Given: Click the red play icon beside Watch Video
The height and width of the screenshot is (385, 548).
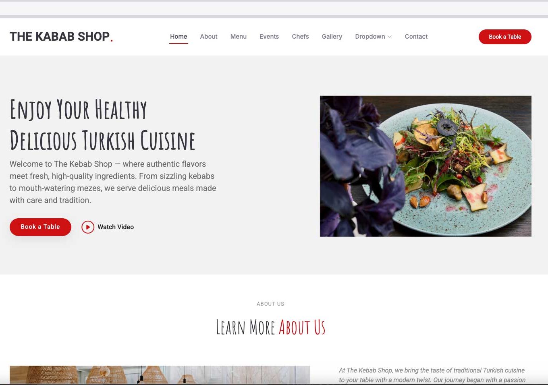Looking at the screenshot, I should 88,227.
